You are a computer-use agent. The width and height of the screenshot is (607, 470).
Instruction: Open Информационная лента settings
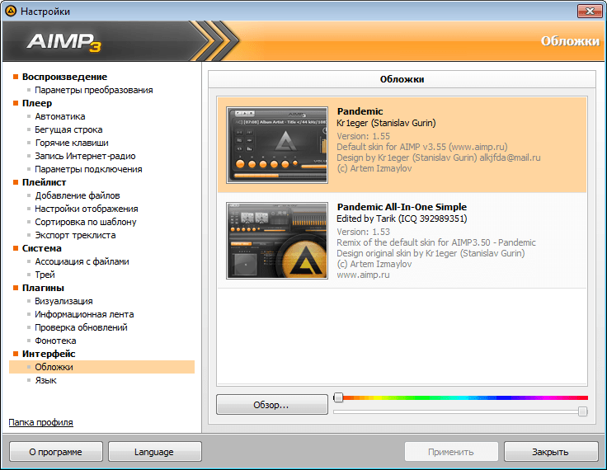[84, 314]
